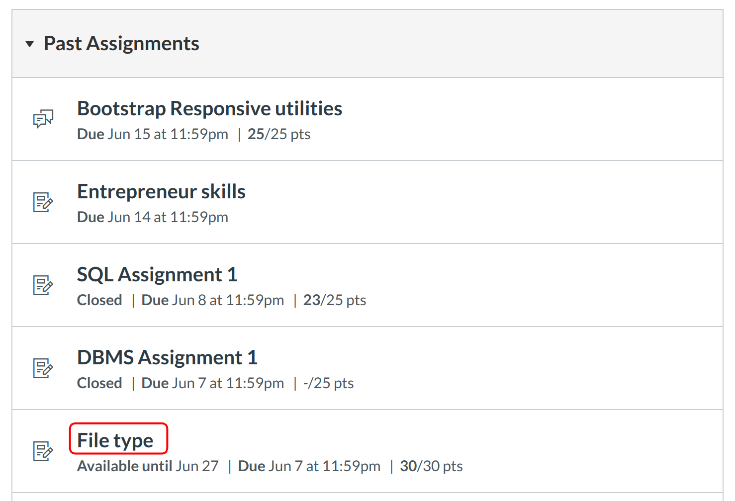Collapse the Past Assignments group arrow
The height and width of the screenshot is (501, 735).
pyautogui.click(x=30, y=44)
